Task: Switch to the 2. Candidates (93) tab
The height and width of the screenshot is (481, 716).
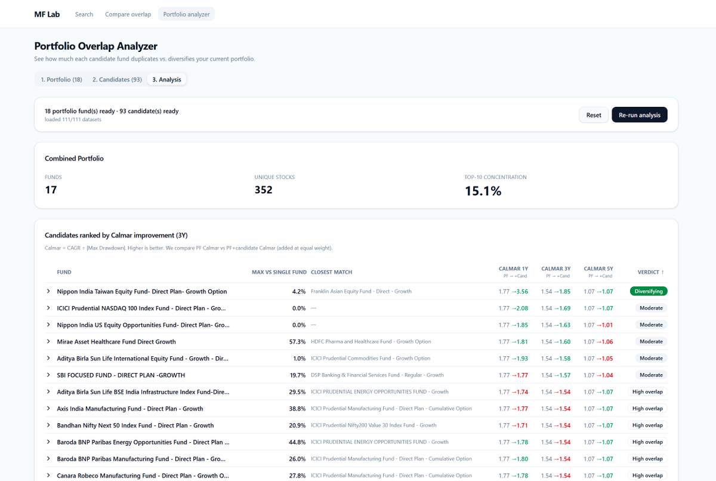Action: pyautogui.click(x=117, y=79)
